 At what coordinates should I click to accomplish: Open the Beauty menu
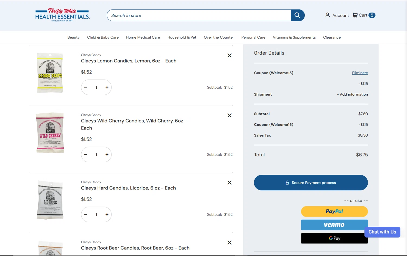[74, 37]
